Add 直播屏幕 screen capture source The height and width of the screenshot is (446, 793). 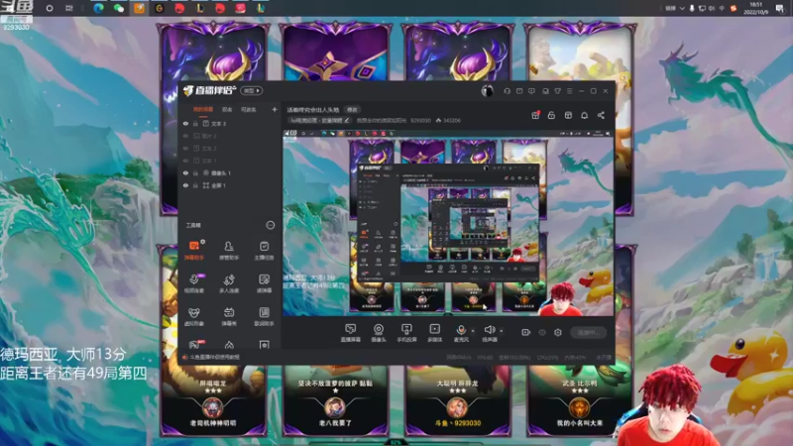pyautogui.click(x=351, y=333)
